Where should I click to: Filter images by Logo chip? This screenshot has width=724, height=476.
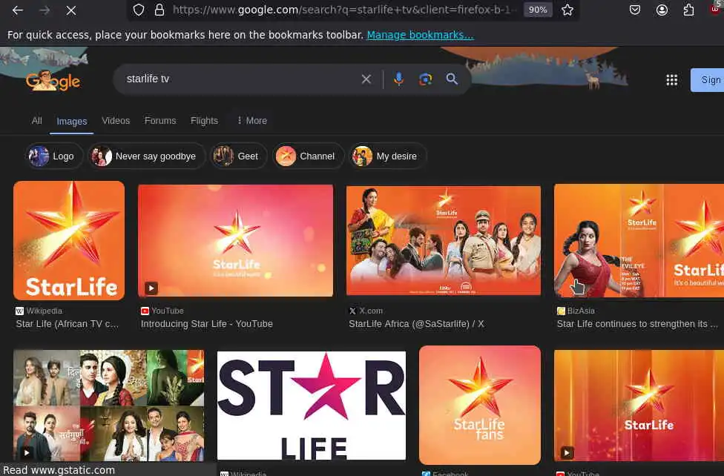pyautogui.click(x=54, y=156)
